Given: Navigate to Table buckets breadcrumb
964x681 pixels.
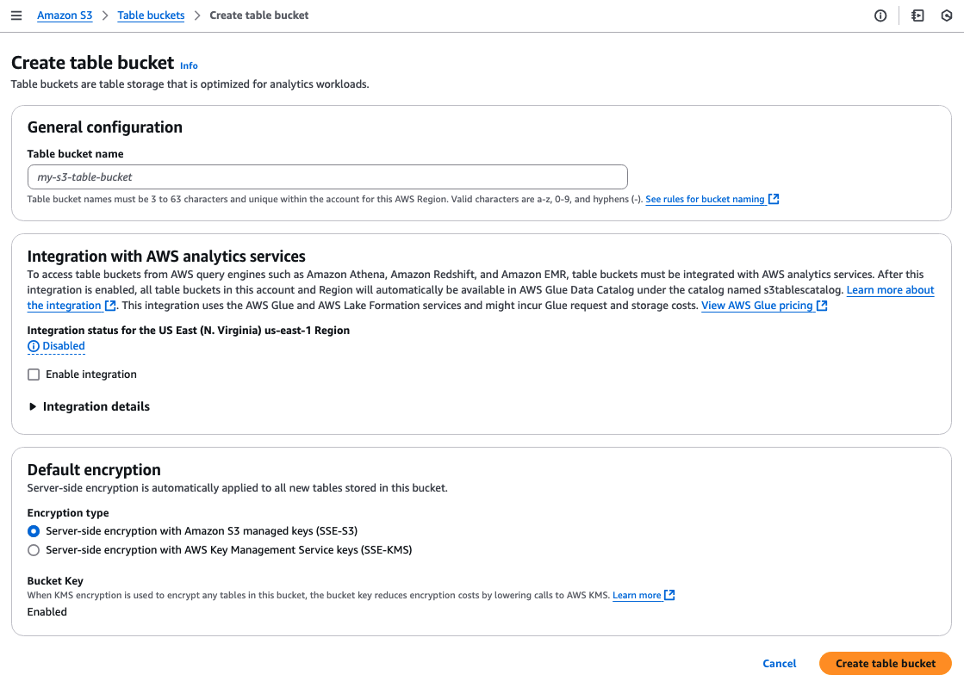Looking at the screenshot, I should [x=151, y=15].
